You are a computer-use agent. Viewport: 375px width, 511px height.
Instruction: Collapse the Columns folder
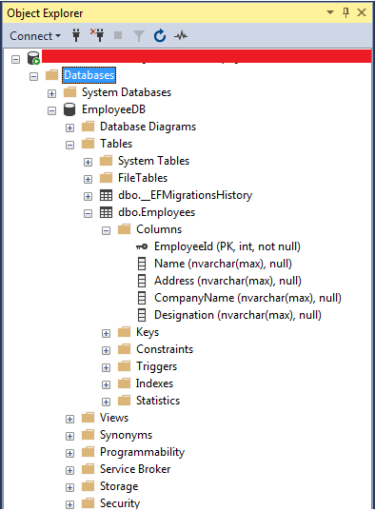[x=106, y=230]
